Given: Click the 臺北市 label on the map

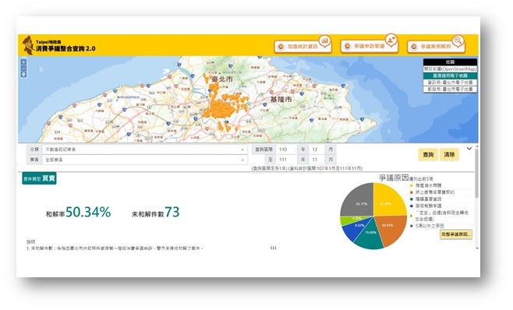Looking at the screenshot, I should [222, 79].
